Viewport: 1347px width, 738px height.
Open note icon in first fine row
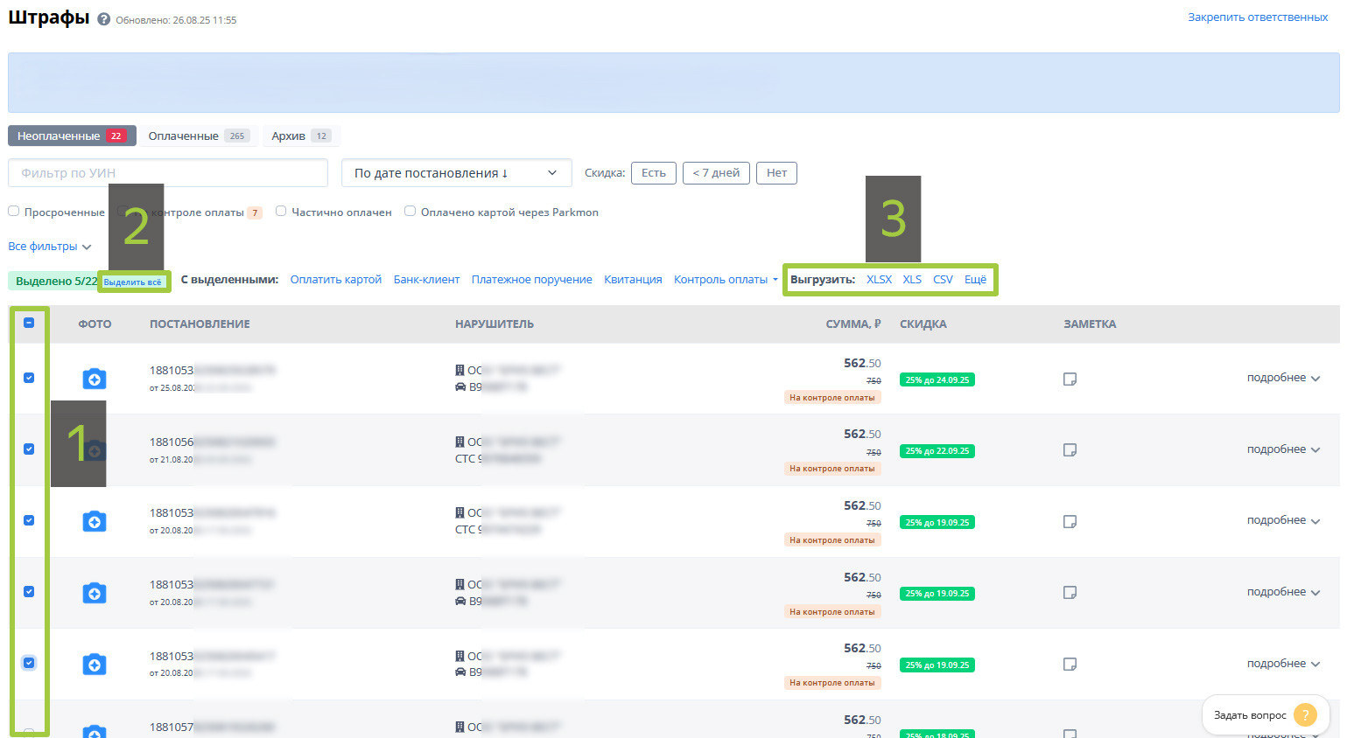(1070, 379)
